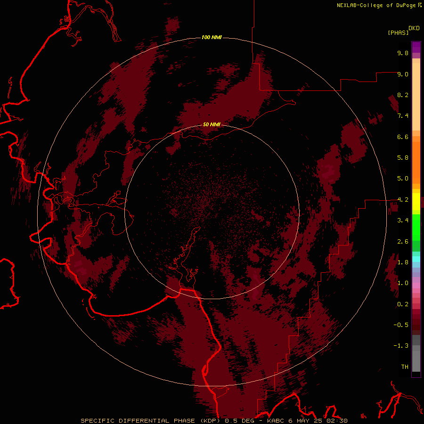
Task: Click the 9.8 value on color scale
Action: pos(403,53)
